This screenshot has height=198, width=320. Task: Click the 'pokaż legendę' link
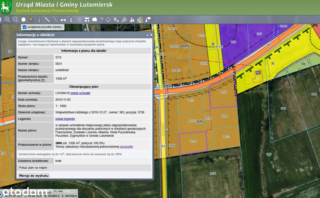65,119
